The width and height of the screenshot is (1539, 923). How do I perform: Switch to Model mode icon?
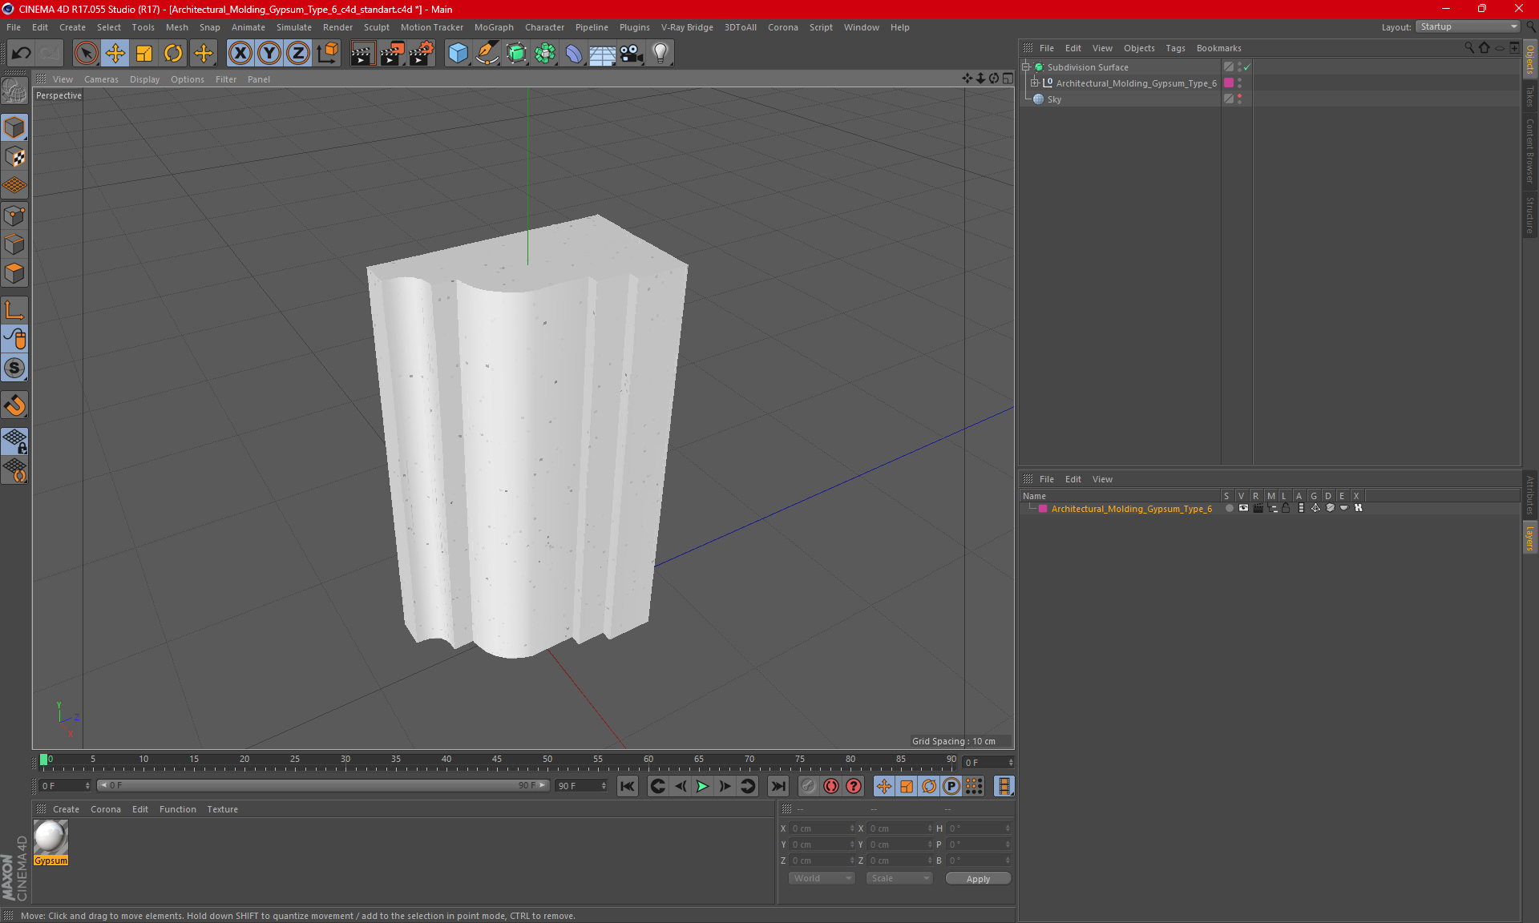click(14, 127)
